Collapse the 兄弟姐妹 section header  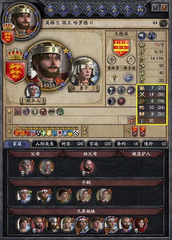tap(86, 211)
